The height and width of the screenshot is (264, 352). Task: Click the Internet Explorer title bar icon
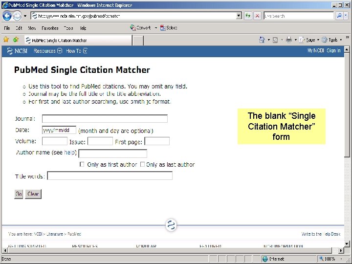(x=5, y=5)
